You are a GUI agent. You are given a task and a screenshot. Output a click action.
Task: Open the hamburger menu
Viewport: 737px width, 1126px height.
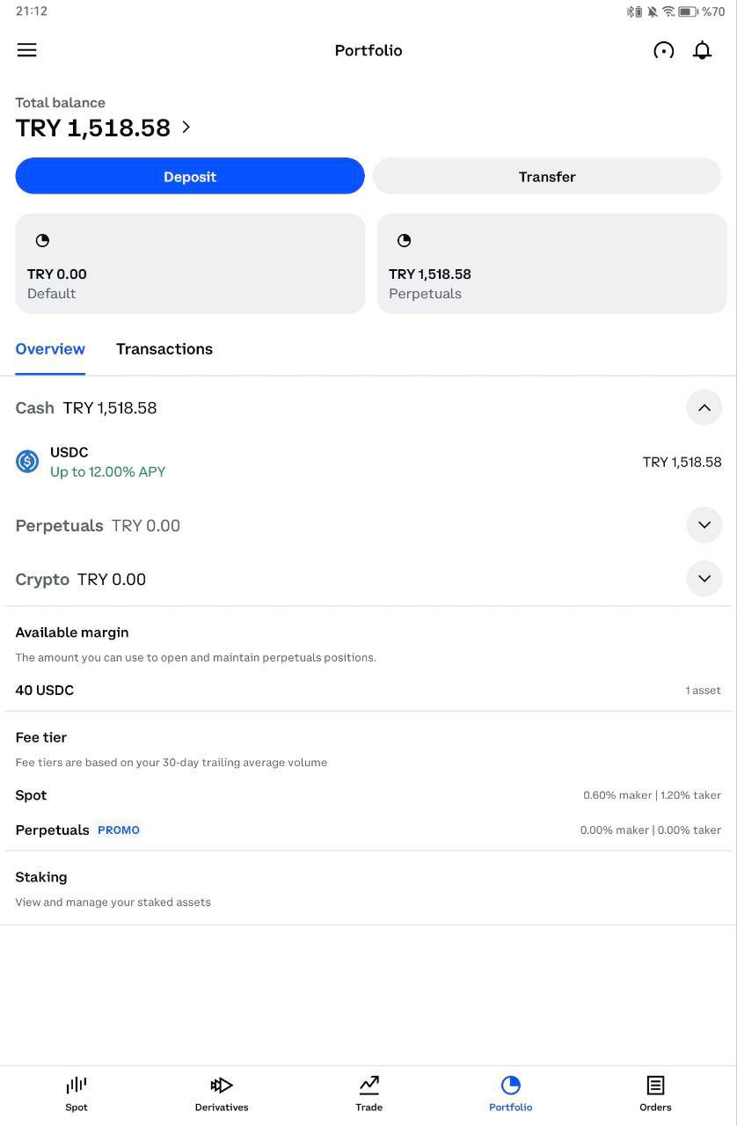[27, 50]
